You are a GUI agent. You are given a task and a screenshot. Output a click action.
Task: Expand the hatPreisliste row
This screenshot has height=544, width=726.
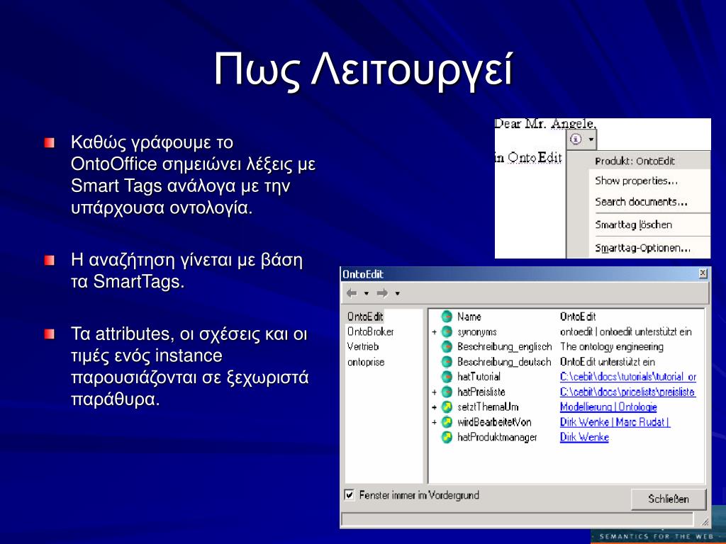(x=435, y=392)
